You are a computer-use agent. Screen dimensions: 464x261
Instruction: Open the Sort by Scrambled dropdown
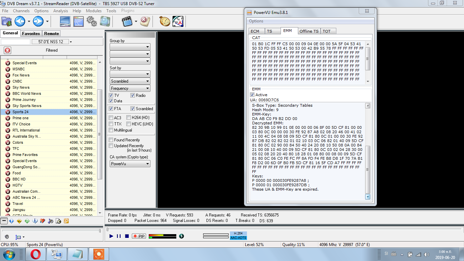pyautogui.click(x=130, y=81)
